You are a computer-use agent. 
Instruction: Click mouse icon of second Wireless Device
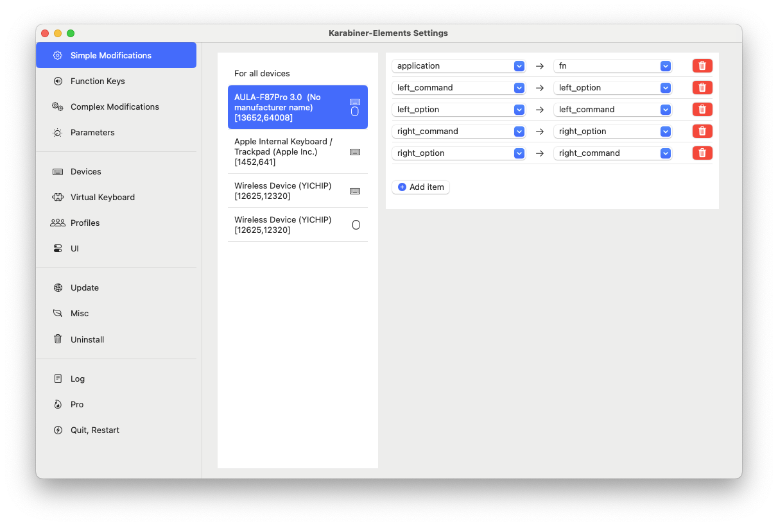[356, 225]
